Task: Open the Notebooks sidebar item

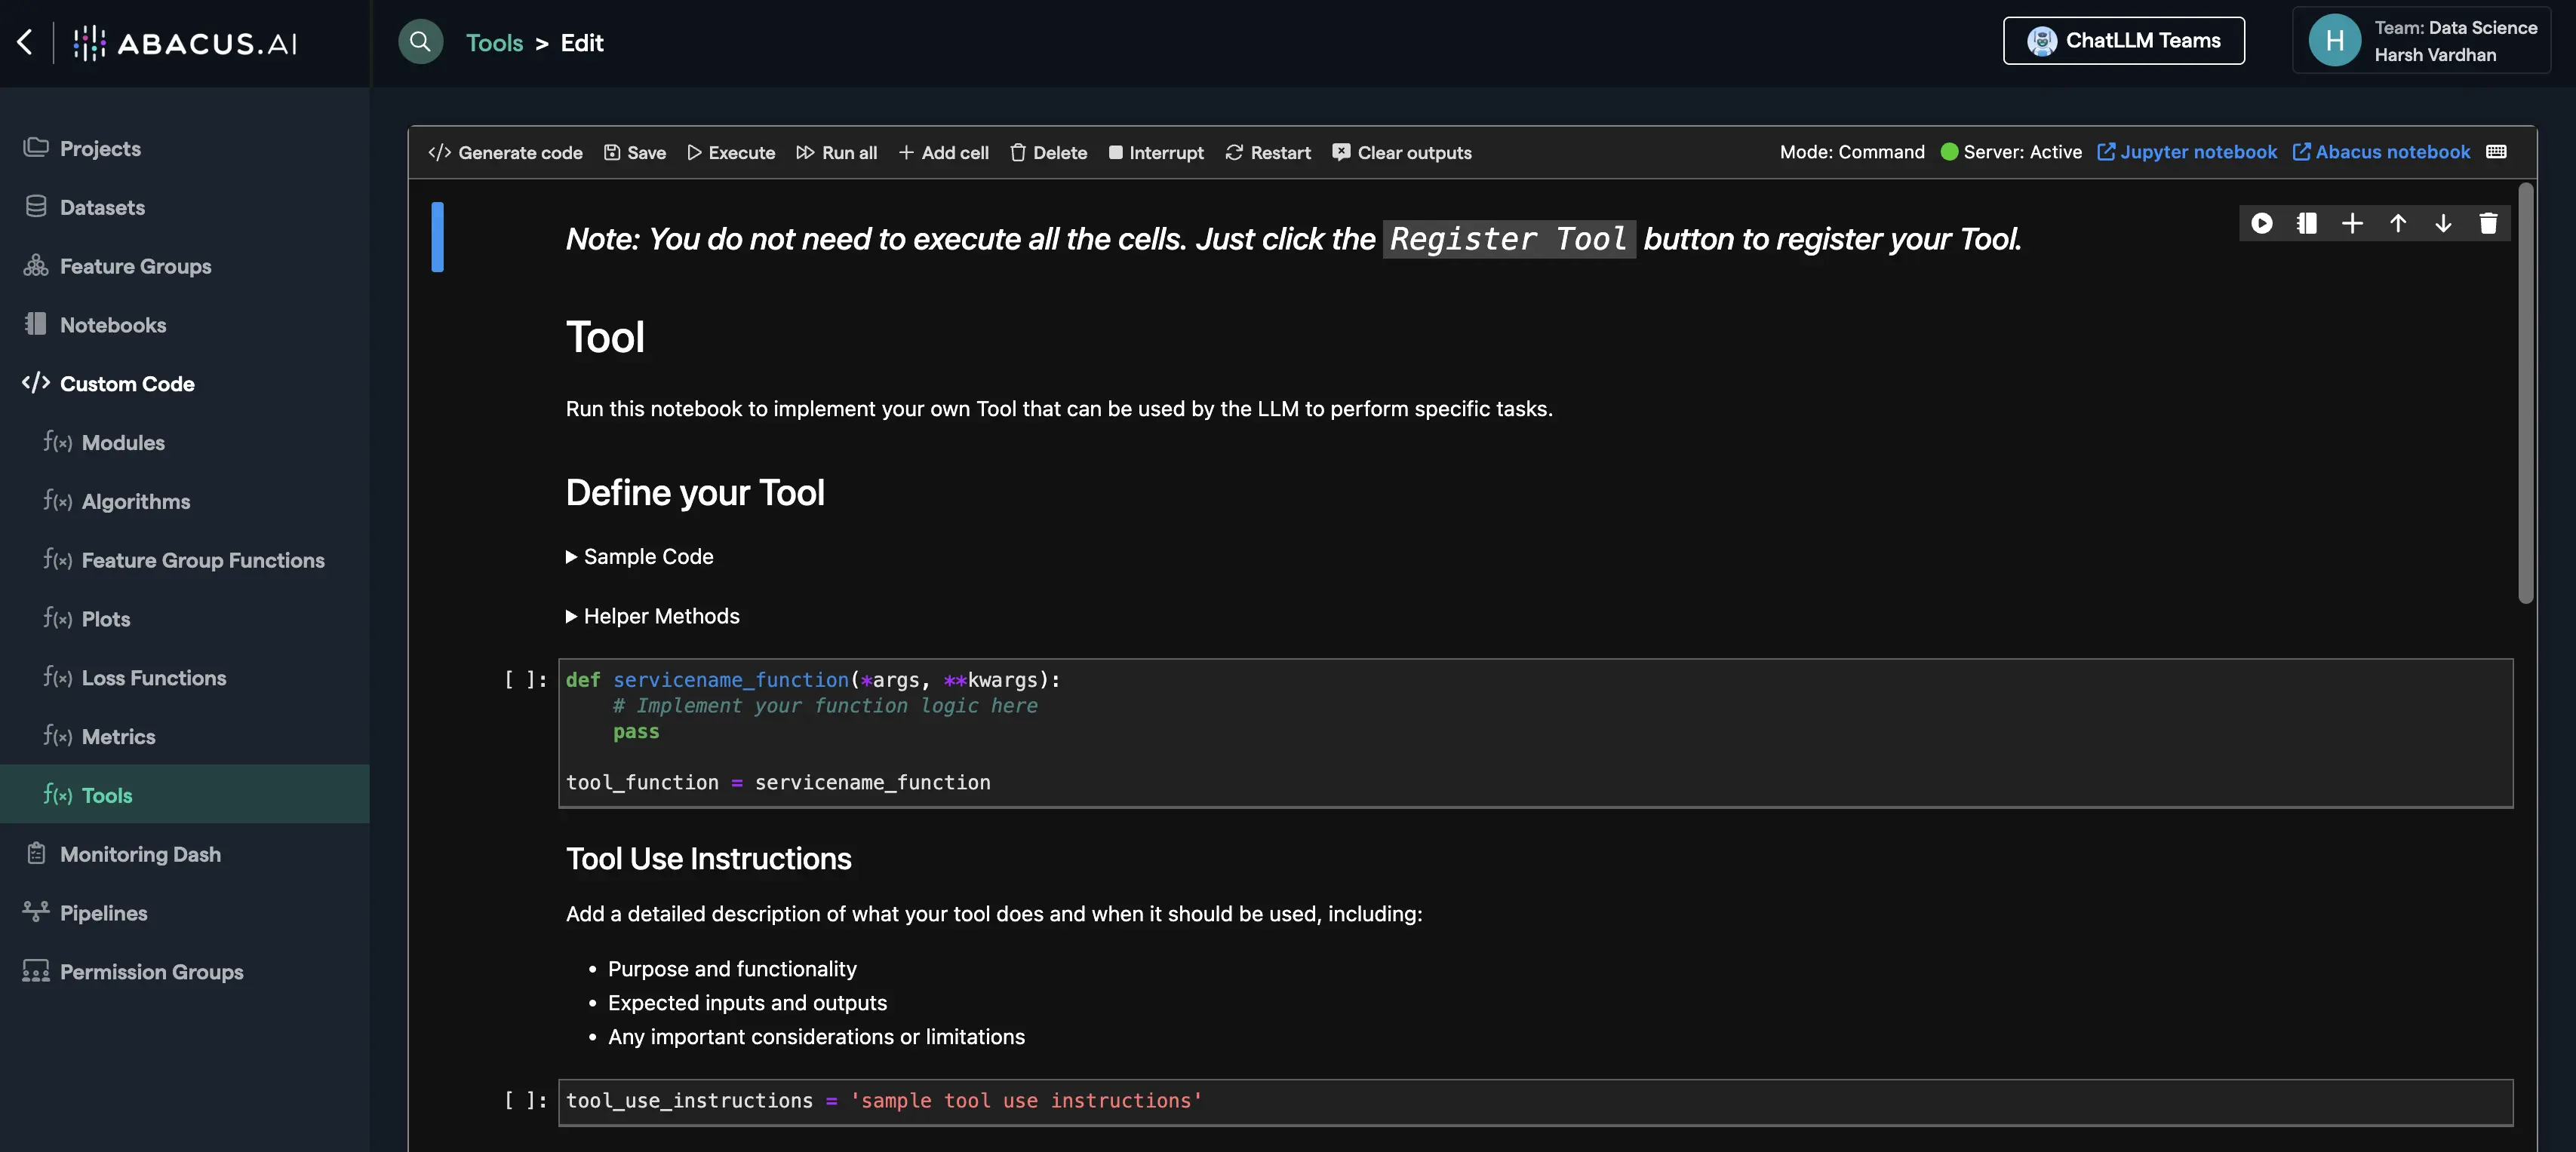Action: coord(112,325)
